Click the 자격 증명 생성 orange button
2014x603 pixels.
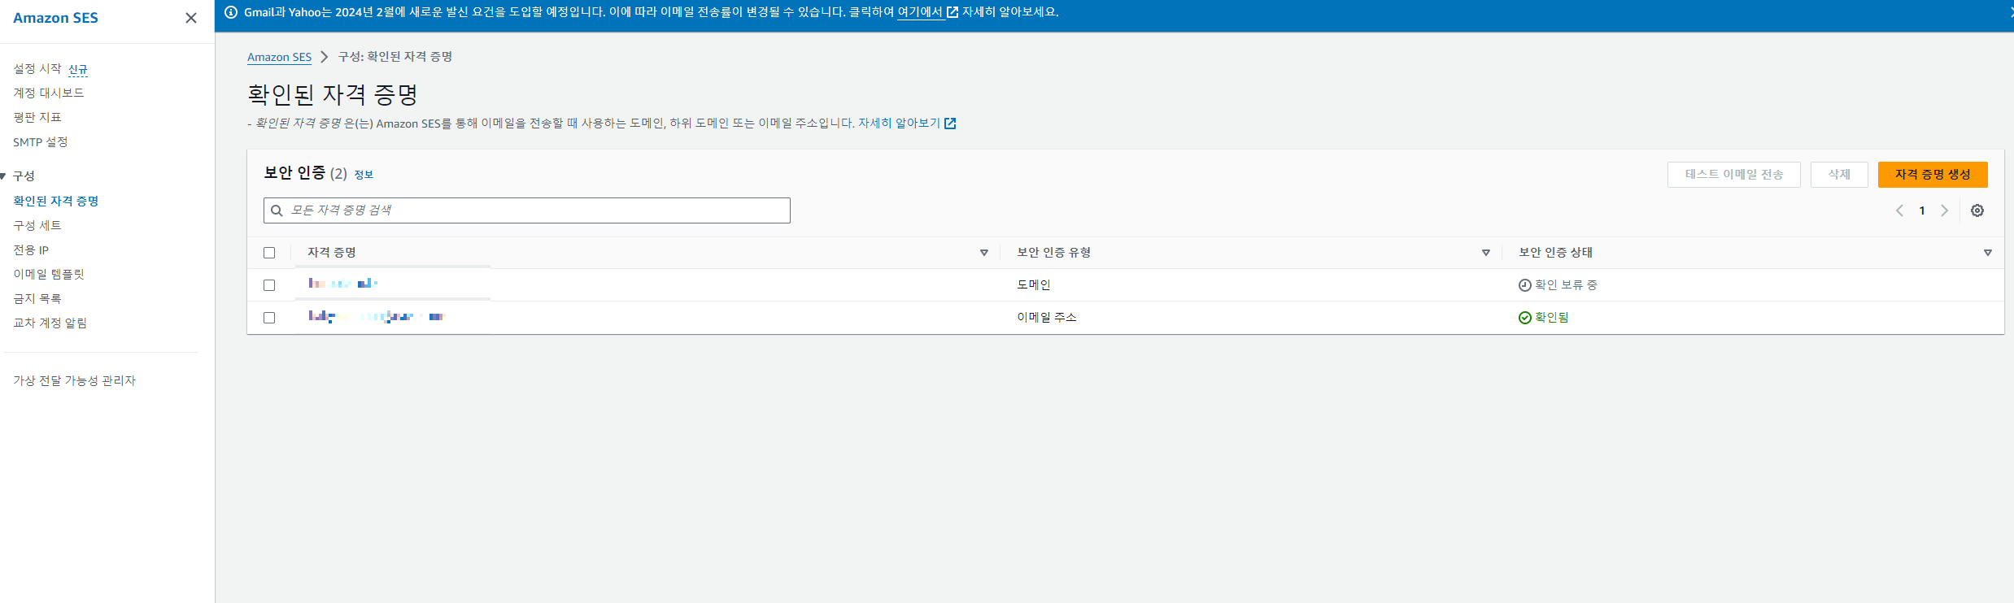coord(1933,175)
